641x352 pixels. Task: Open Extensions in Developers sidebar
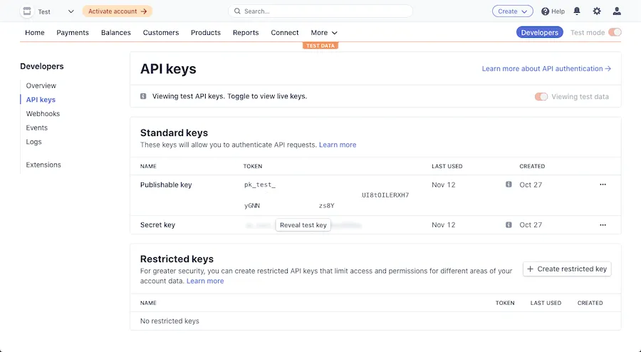[x=43, y=165]
